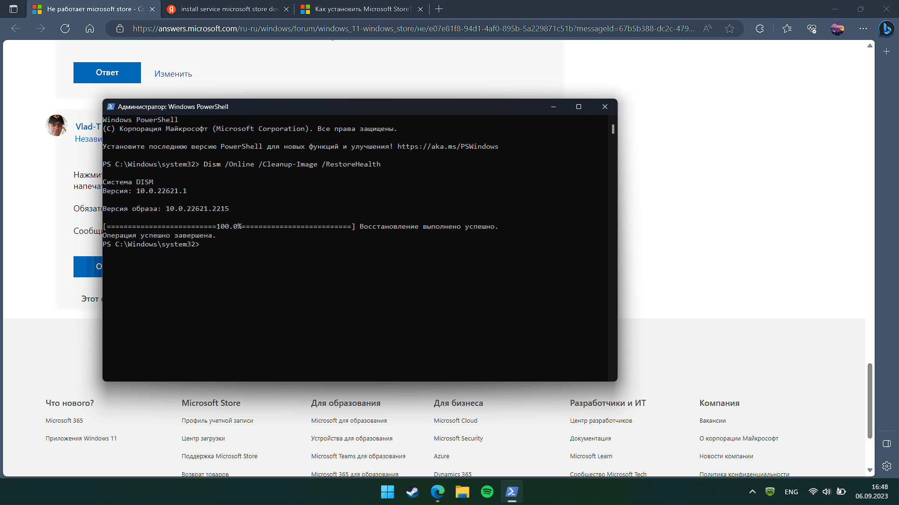Open sidebar settings gear
Screen dimensions: 899x505
point(886,466)
